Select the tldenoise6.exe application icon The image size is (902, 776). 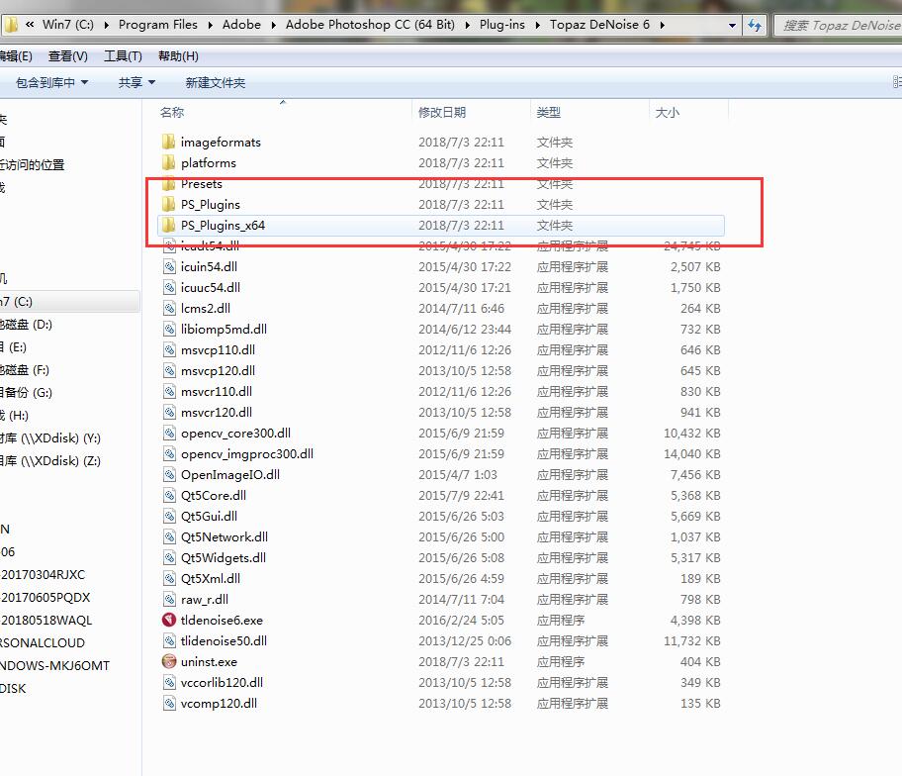point(169,620)
